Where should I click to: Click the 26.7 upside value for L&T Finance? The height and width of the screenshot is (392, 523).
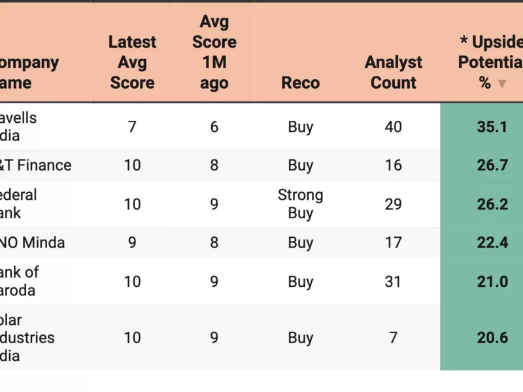point(492,165)
